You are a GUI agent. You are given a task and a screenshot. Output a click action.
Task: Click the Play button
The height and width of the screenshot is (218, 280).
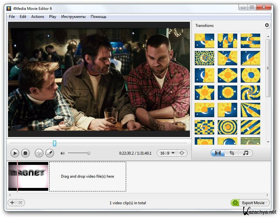[x=15, y=153]
